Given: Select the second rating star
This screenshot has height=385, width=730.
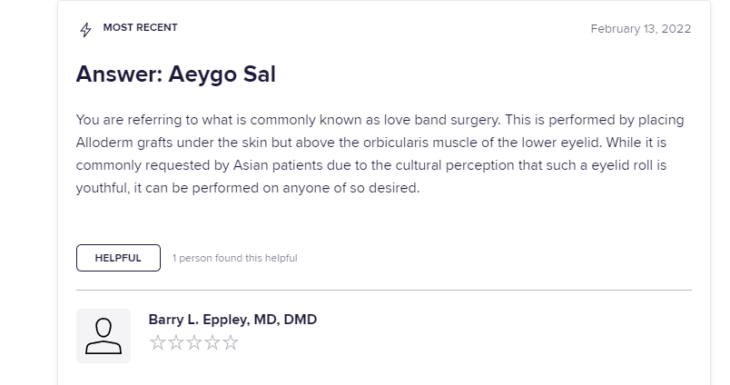Looking at the screenshot, I should (x=176, y=342).
